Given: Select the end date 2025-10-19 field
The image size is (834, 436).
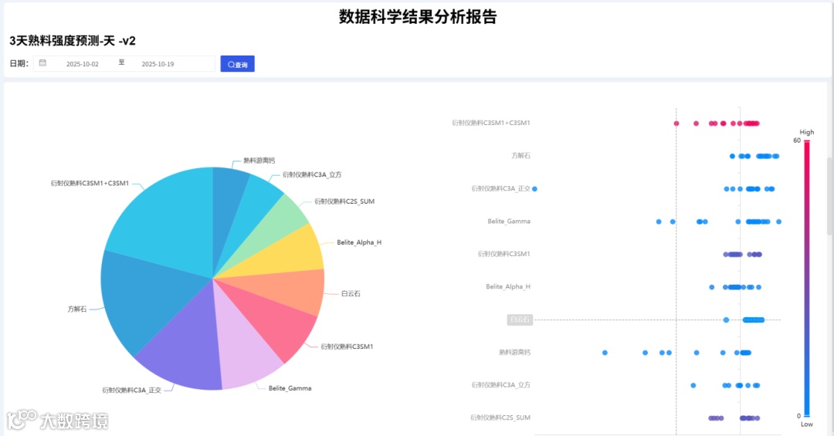Looking at the screenshot, I should pos(158,64).
